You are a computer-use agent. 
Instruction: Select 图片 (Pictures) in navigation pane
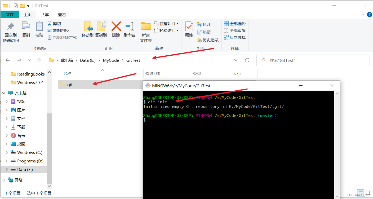(x=18, y=110)
